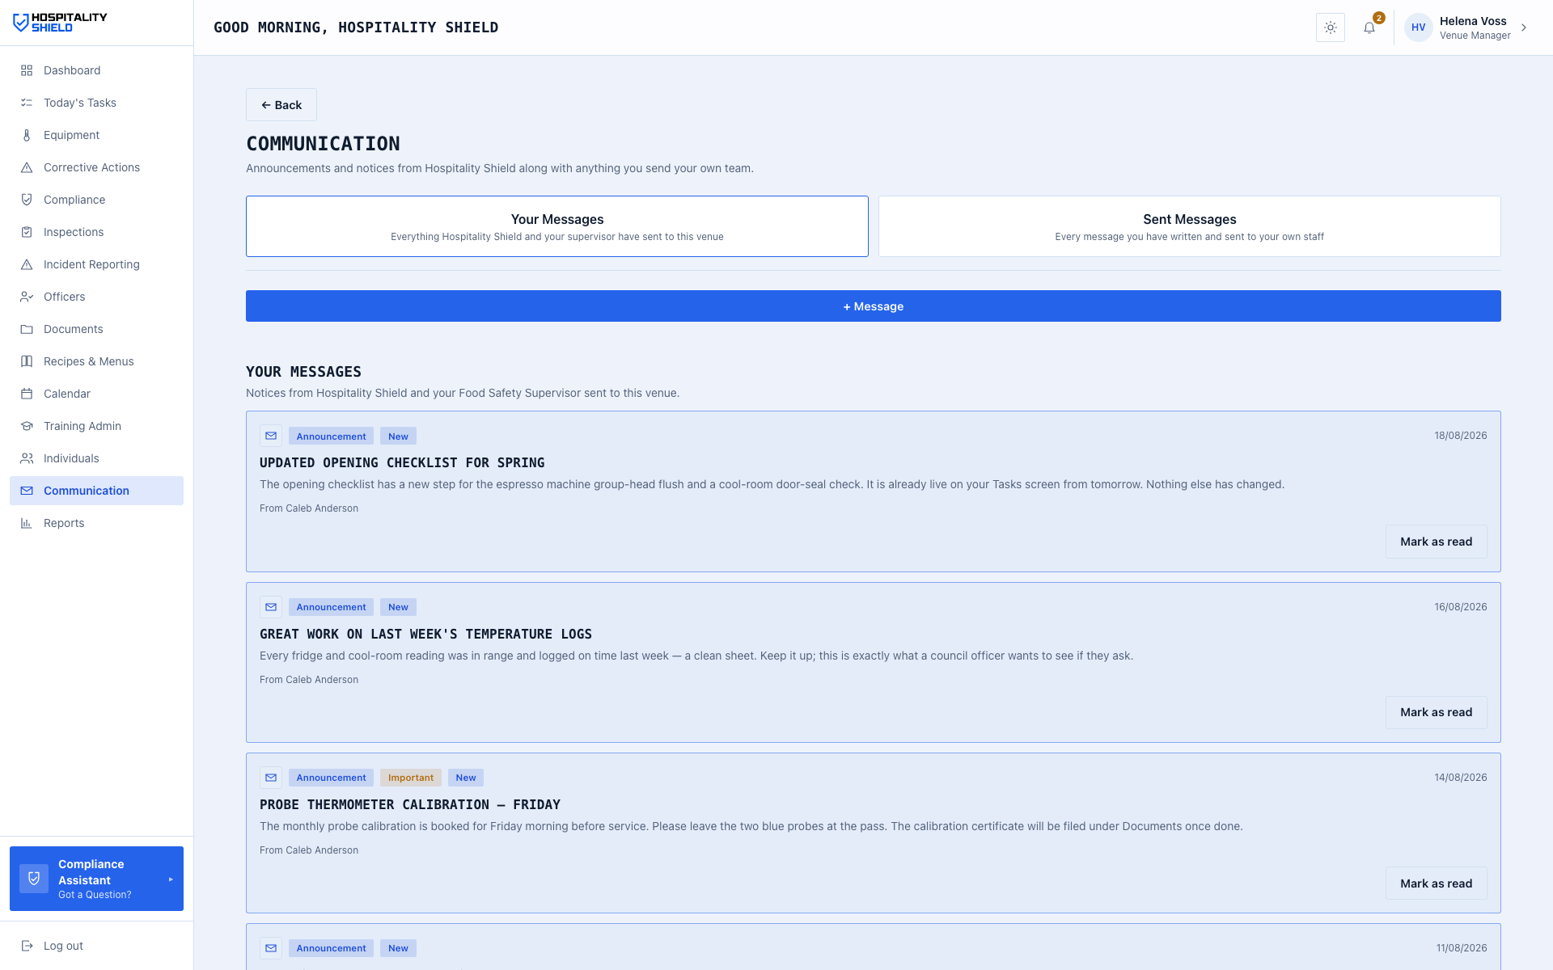Viewport: 1553px width, 970px height.
Task: Expand the Compliance Assistant panel arrow
Action: tap(171, 879)
